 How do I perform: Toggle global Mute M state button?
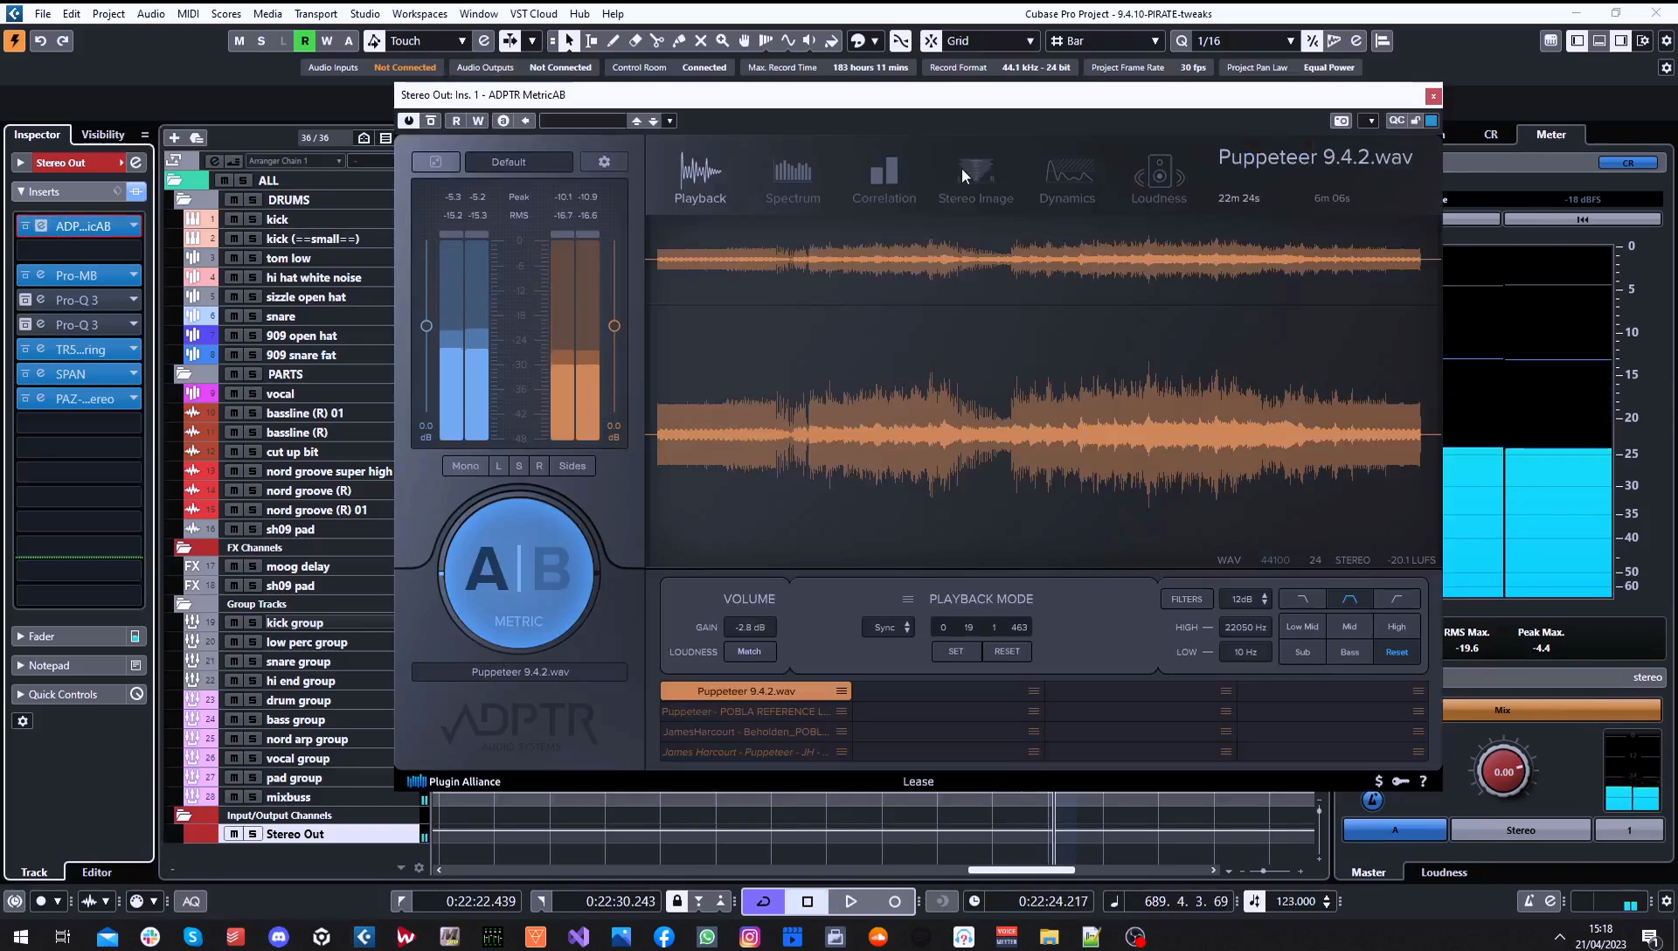click(239, 41)
